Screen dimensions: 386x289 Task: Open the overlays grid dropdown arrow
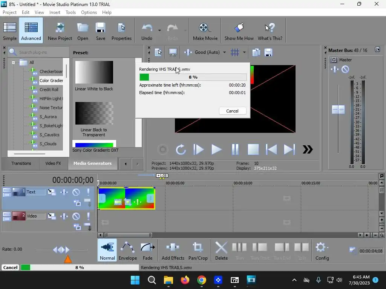244,52
